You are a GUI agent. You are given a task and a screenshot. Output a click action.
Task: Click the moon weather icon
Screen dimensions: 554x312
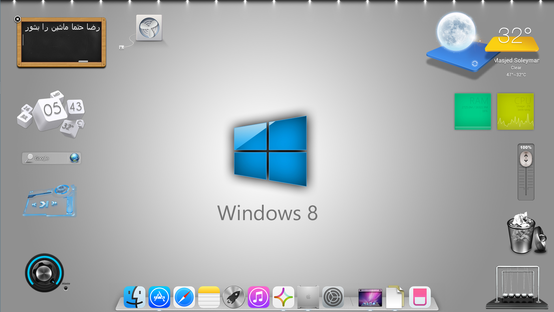coord(456,31)
